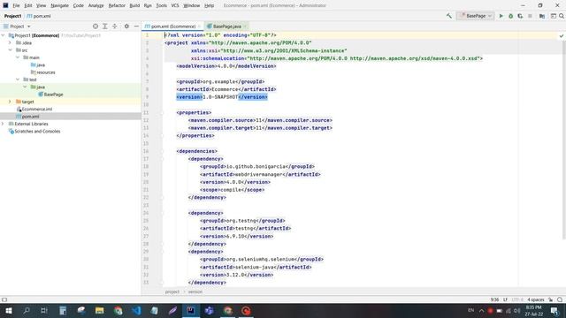Open Project panel settings gear

126,26
